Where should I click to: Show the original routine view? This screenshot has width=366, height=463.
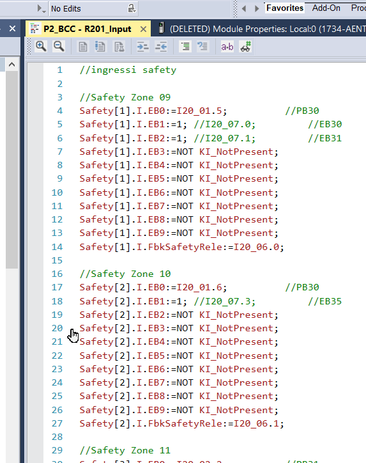83,47
